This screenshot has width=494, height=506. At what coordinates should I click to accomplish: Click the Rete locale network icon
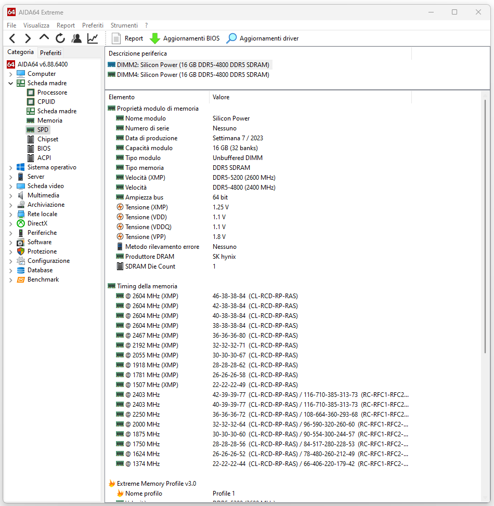coord(21,214)
